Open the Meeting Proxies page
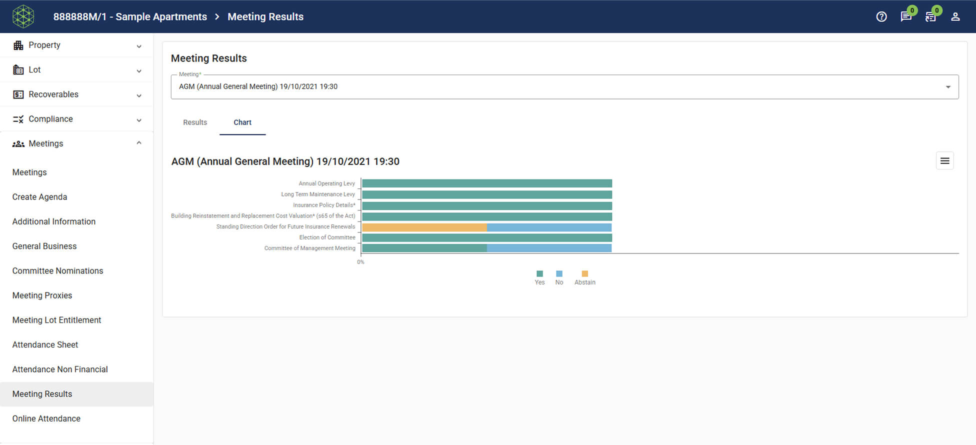The width and height of the screenshot is (976, 445). pos(42,295)
